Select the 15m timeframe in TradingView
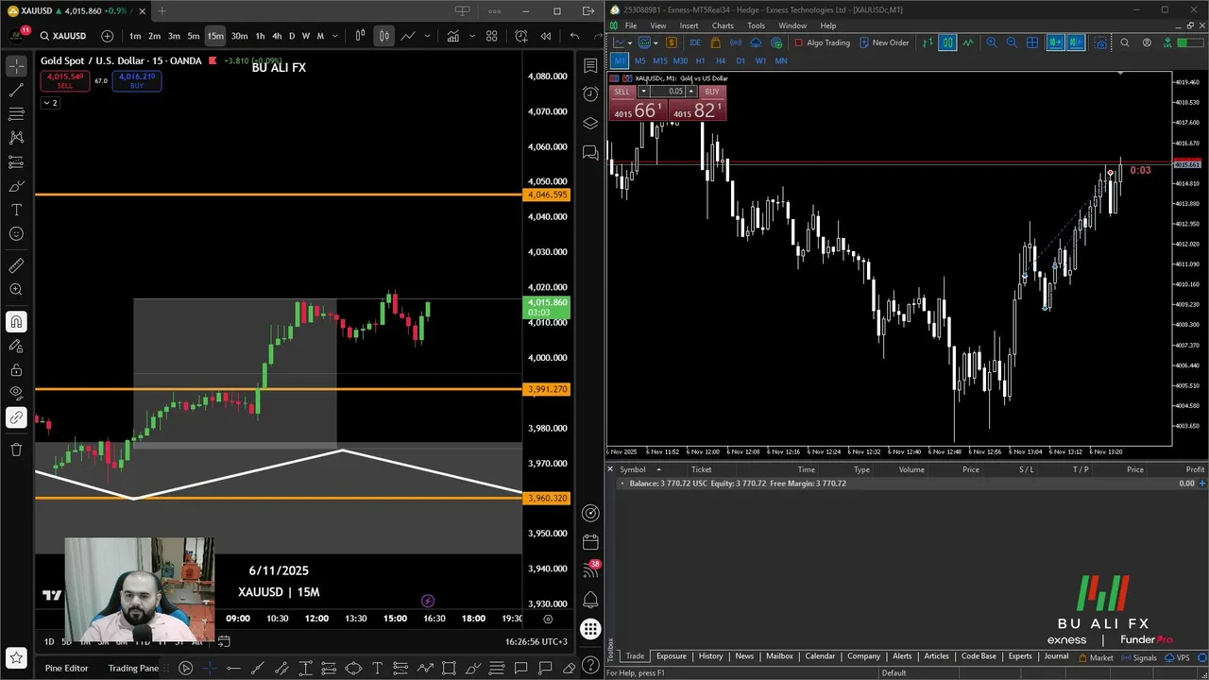The width and height of the screenshot is (1209, 680). pyautogui.click(x=215, y=36)
